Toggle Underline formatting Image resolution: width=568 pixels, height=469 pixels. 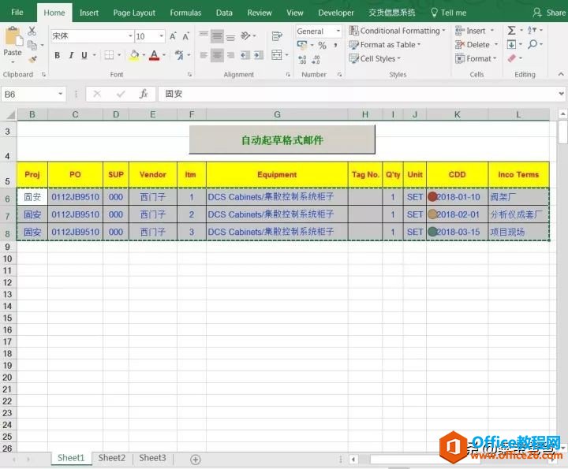[84, 55]
